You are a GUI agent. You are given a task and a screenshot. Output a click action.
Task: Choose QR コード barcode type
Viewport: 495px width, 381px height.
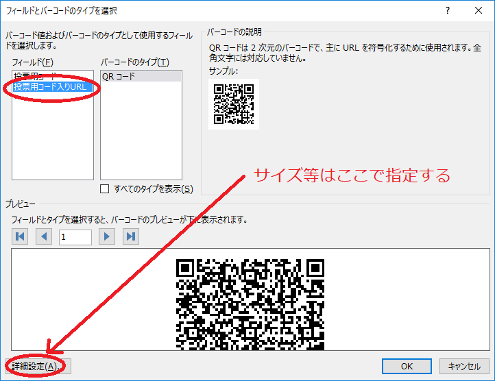coord(141,76)
